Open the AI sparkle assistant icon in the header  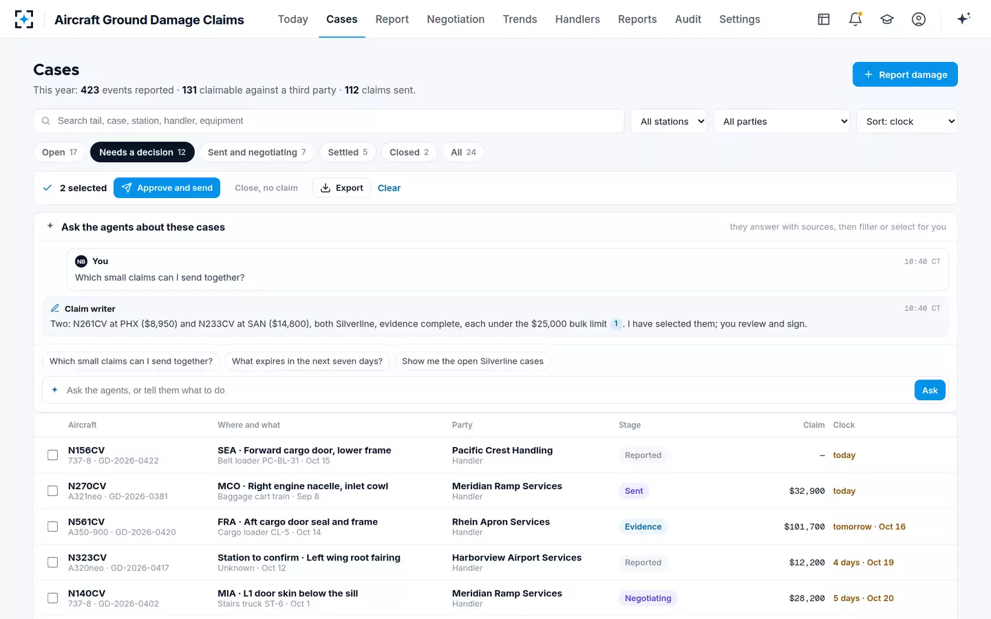coord(963,19)
